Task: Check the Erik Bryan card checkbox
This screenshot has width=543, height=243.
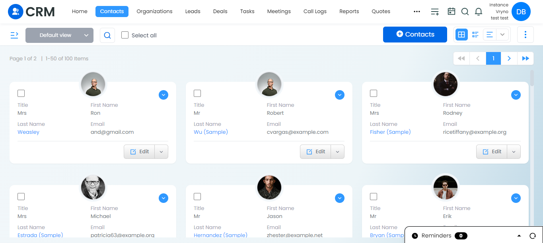Action: (x=374, y=197)
